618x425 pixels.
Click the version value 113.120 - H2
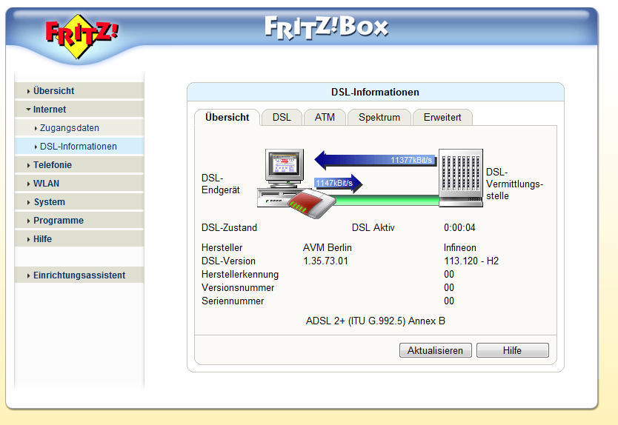point(471,261)
